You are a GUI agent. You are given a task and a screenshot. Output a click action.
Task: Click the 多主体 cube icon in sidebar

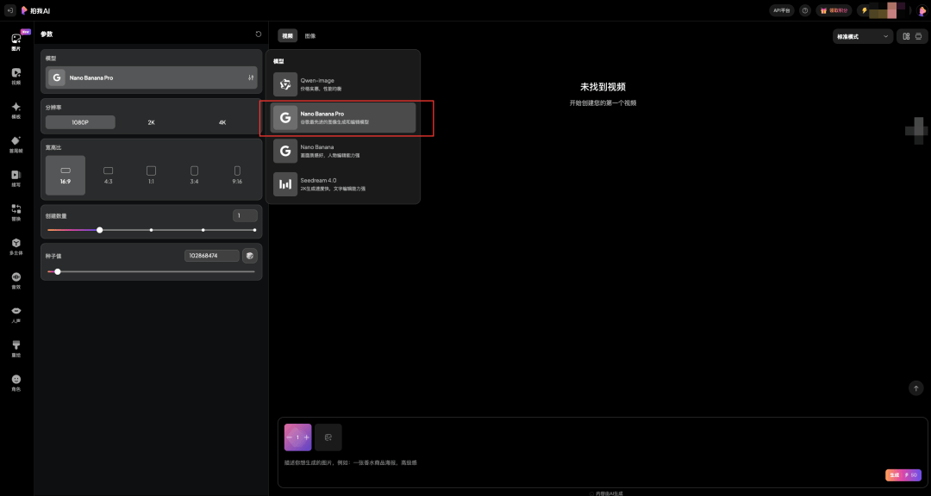click(16, 246)
